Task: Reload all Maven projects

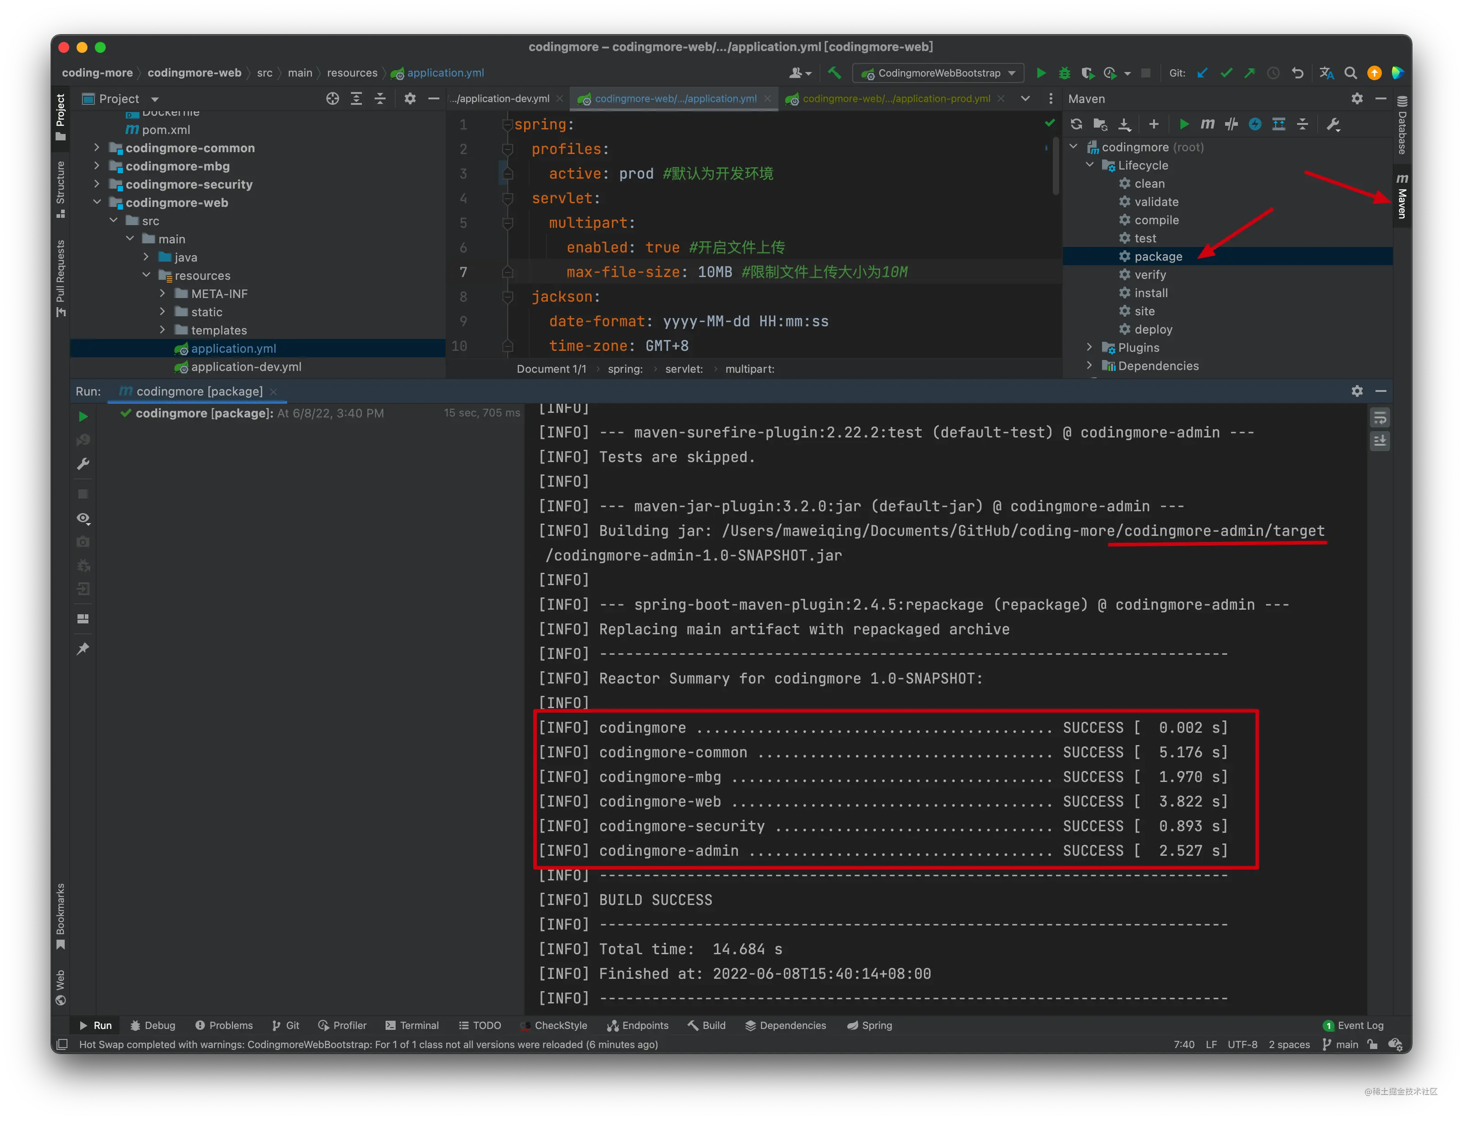Action: [x=1076, y=124]
